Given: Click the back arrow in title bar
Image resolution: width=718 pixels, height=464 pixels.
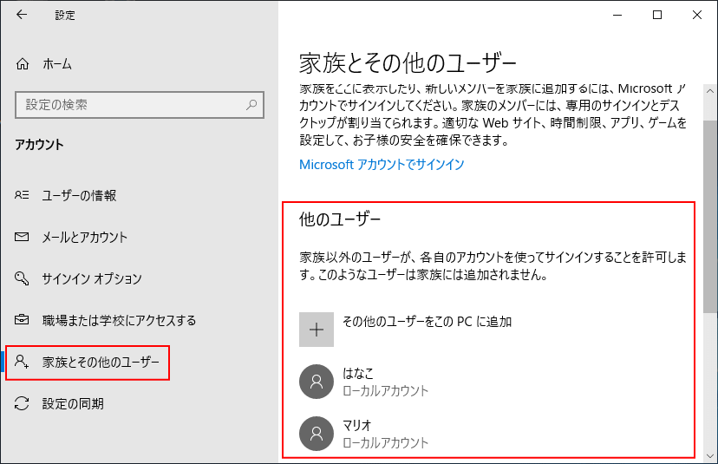Looking at the screenshot, I should 22,15.
